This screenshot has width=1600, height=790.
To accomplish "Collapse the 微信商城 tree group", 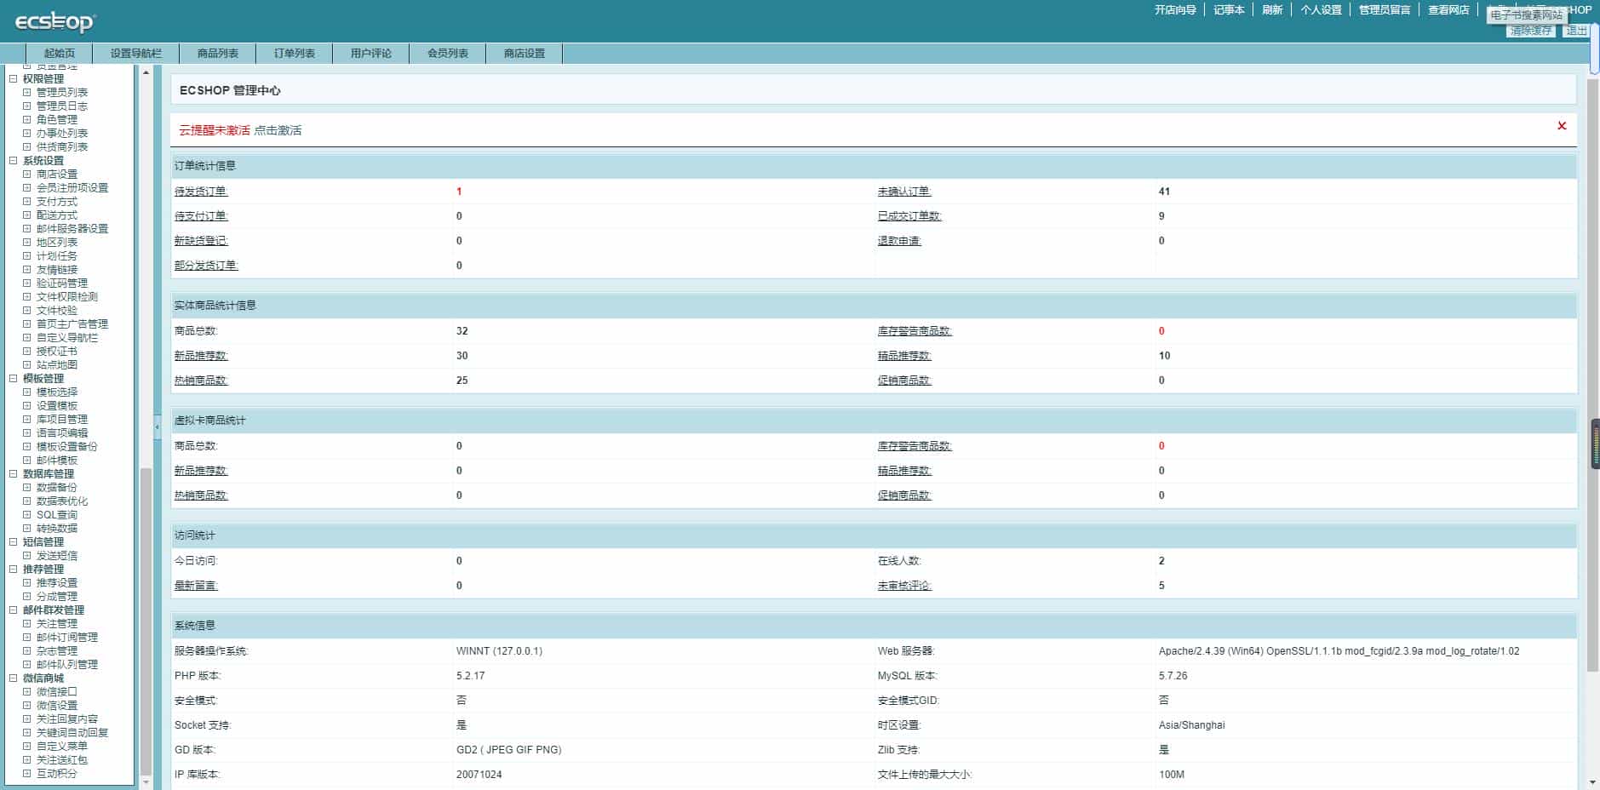I will click(13, 678).
